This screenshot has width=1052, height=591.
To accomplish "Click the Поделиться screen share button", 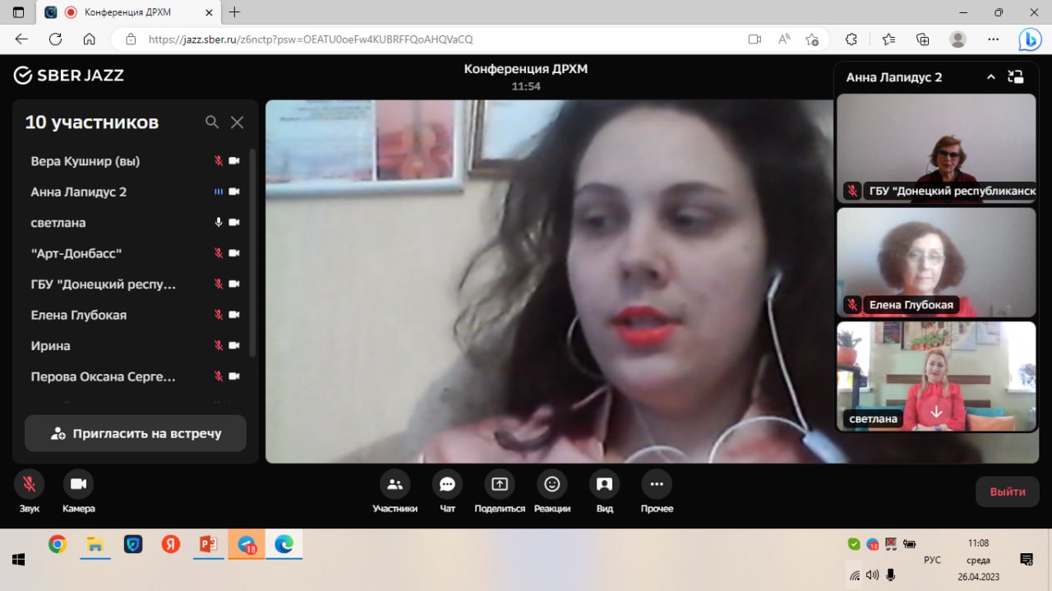I will tap(500, 484).
